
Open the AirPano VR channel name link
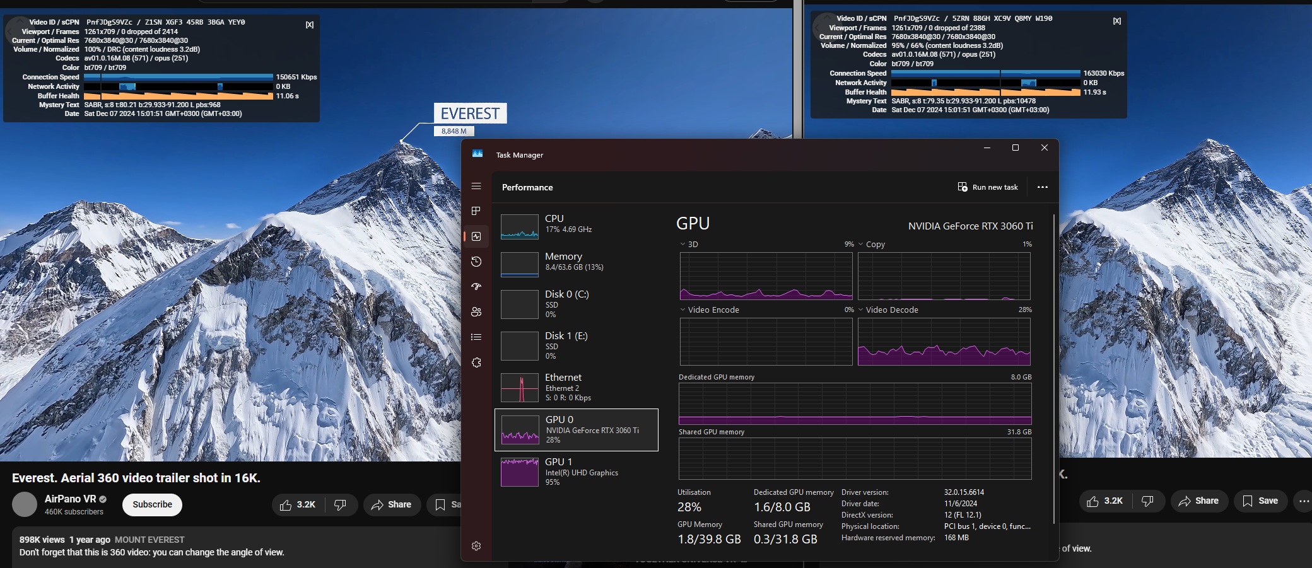click(70, 499)
